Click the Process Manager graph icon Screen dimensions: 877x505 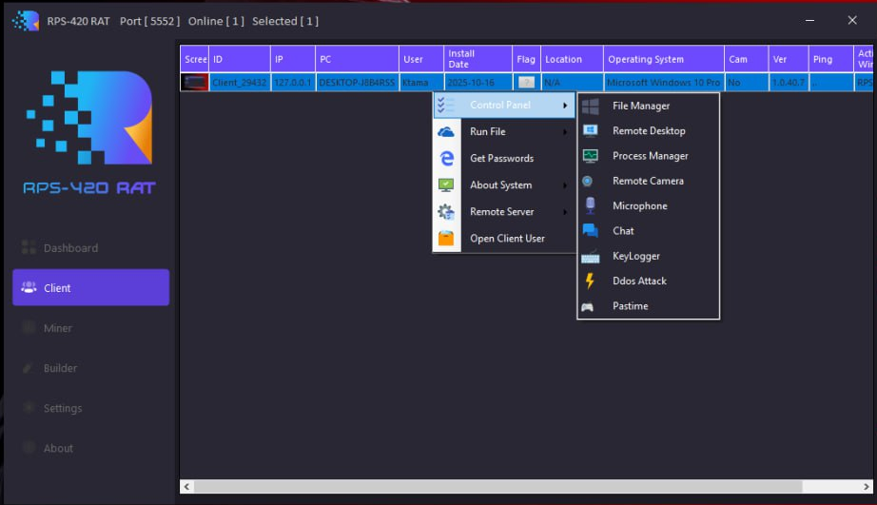pos(590,156)
